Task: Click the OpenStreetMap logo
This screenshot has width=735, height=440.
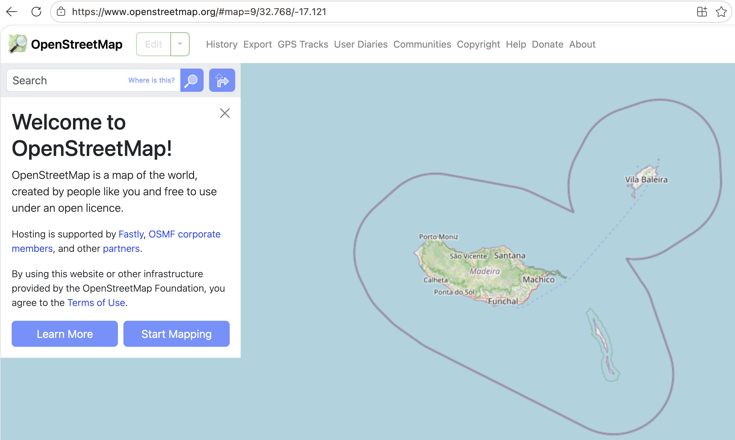Action: 17,44
